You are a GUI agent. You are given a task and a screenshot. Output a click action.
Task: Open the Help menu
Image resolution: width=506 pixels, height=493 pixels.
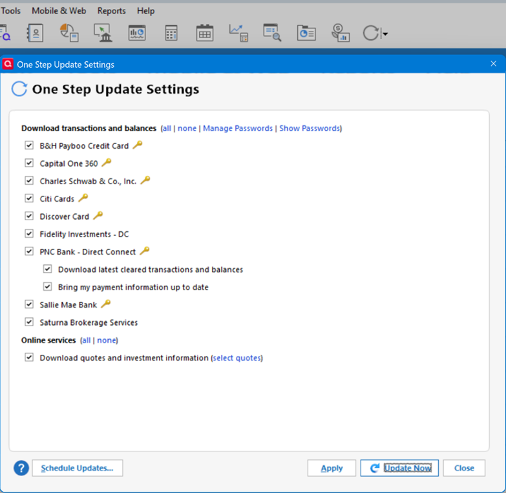[145, 10]
